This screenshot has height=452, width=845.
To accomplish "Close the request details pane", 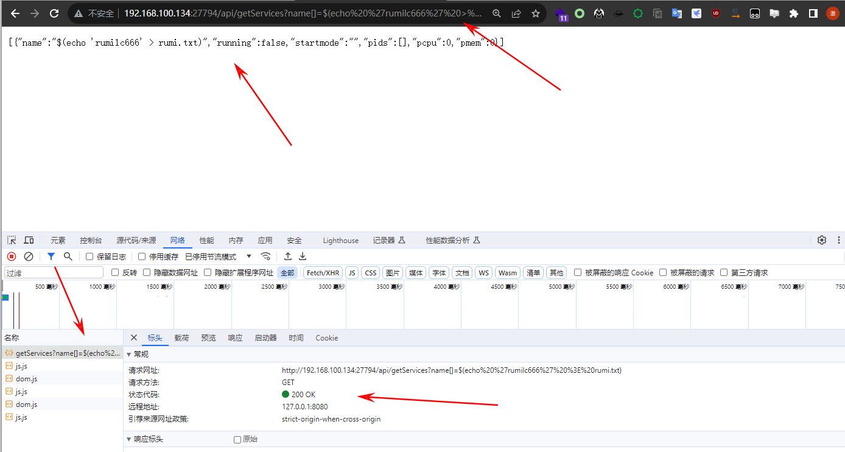I will [134, 337].
